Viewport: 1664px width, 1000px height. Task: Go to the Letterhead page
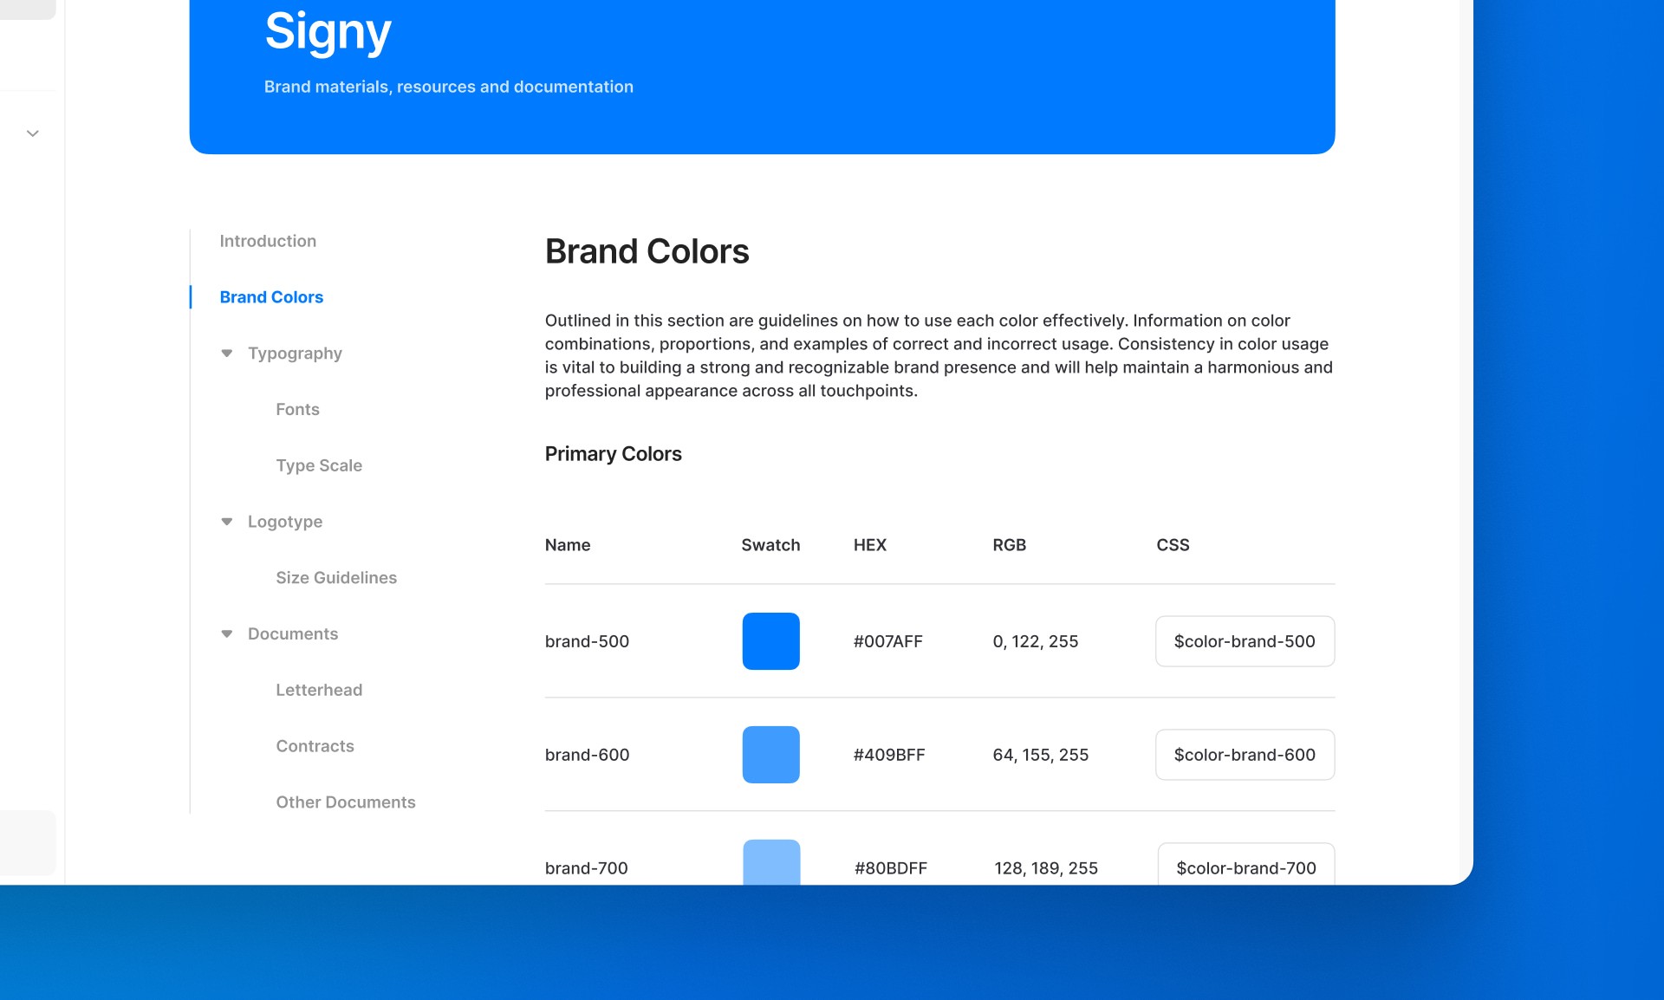coord(319,690)
